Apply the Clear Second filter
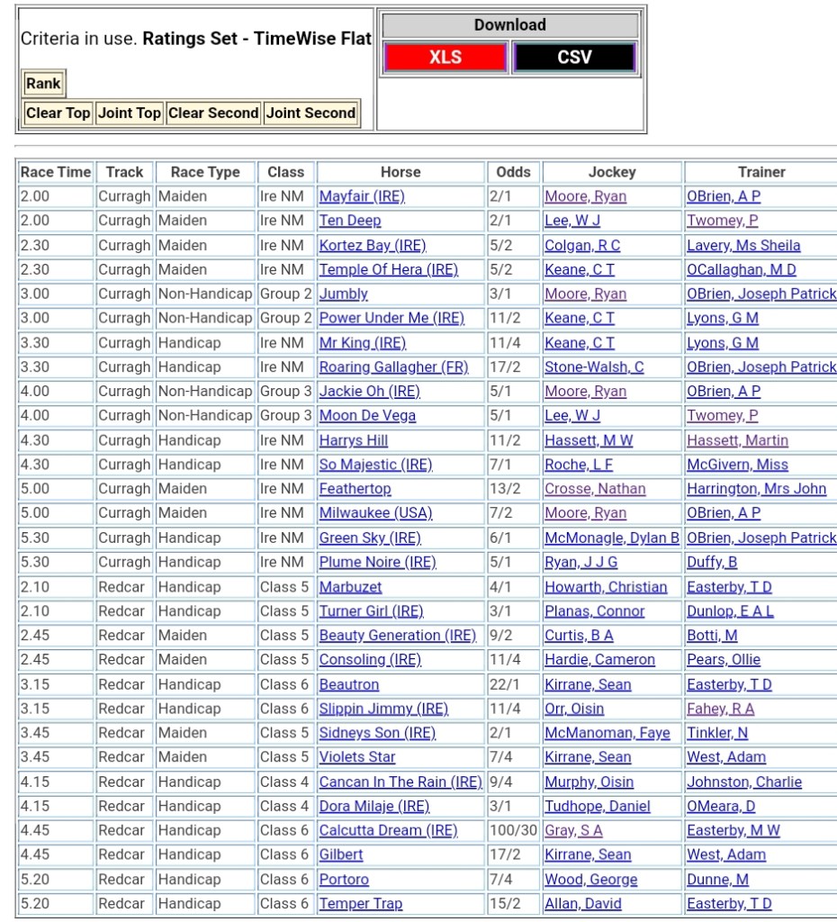The width and height of the screenshot is (837, 922). [x=213, y=113]
